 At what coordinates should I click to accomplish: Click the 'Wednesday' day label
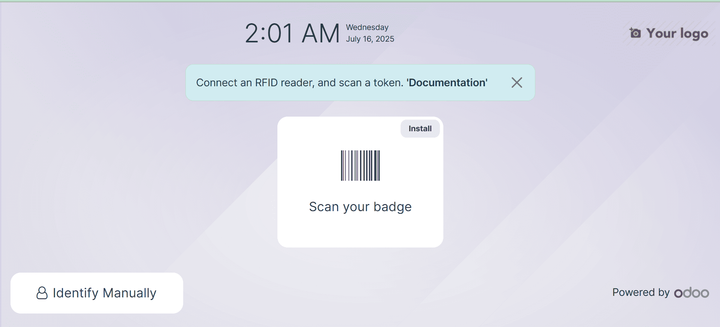pyautogui.click(x=367, y=27)
